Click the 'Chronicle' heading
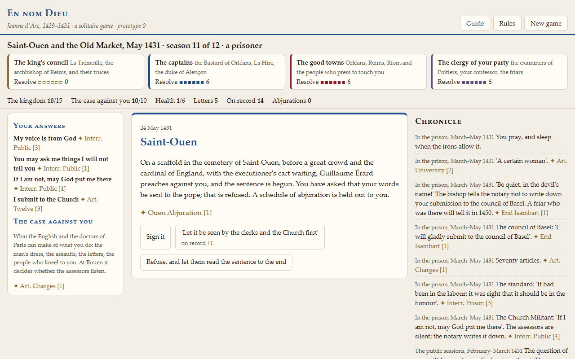The height and width of the screenshot is (359, 575). point(438,121)
